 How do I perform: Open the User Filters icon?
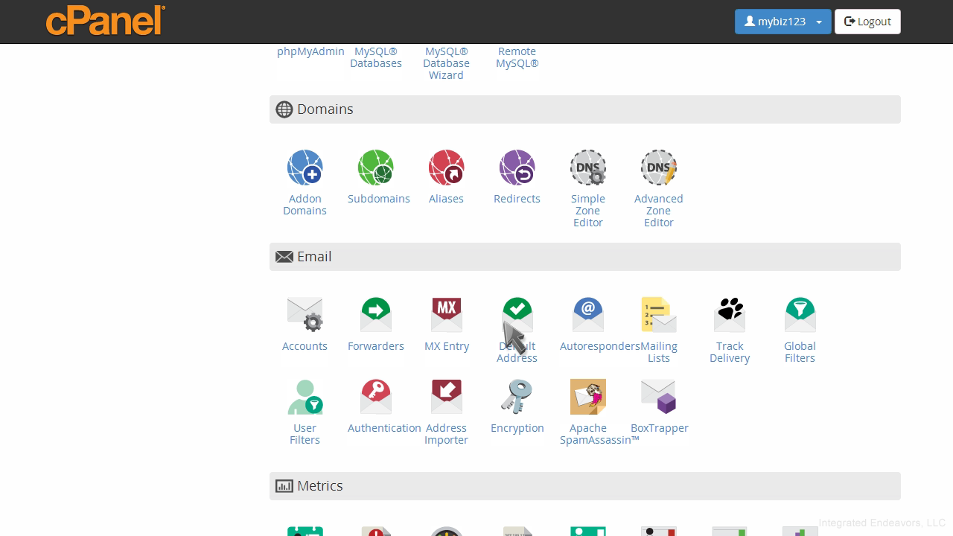(x=305, y=397)
